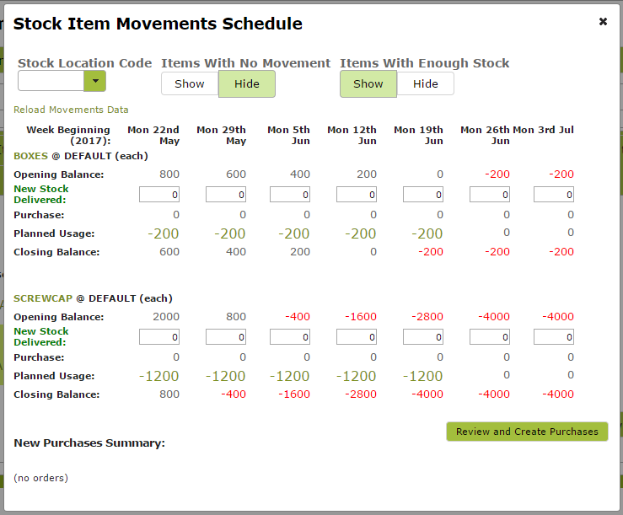Edit SCREWCAP New Stock Delivered for 22nd May
This screenshot has width=623, height=515.
click(159, 337)
